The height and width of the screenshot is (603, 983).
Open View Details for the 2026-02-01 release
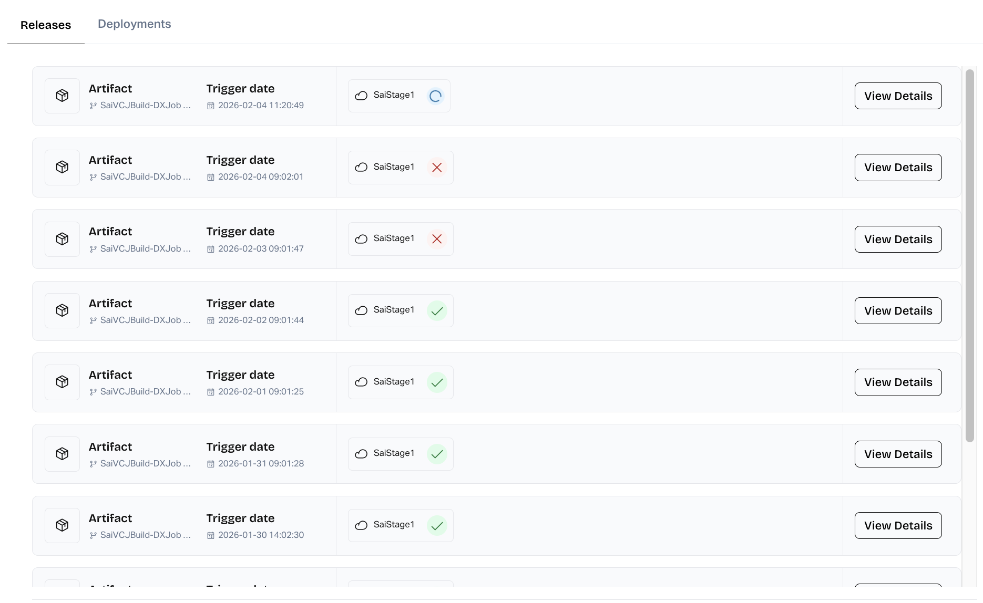pos(898,382)
